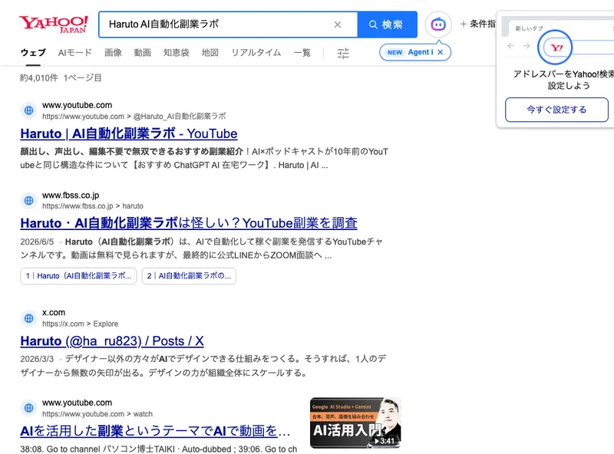Click the Yahoo! JAPAN logo
The height and width of the screenshot is (454, 614).
(x=54, y=25)
